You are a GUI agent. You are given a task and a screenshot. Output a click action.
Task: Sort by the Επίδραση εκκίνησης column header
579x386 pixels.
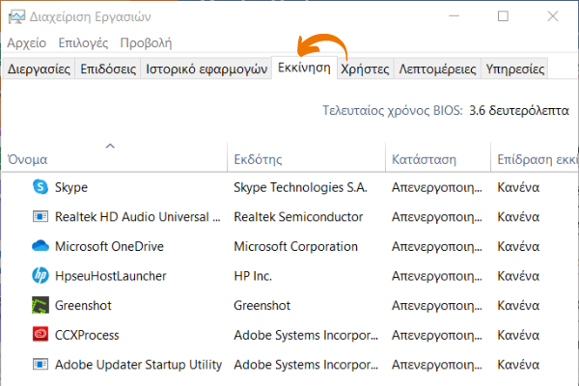pos(535,157)
